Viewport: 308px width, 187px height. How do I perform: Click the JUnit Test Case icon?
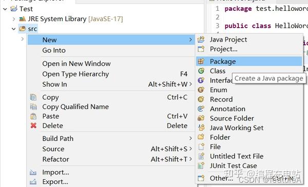(x=201, y=165)
